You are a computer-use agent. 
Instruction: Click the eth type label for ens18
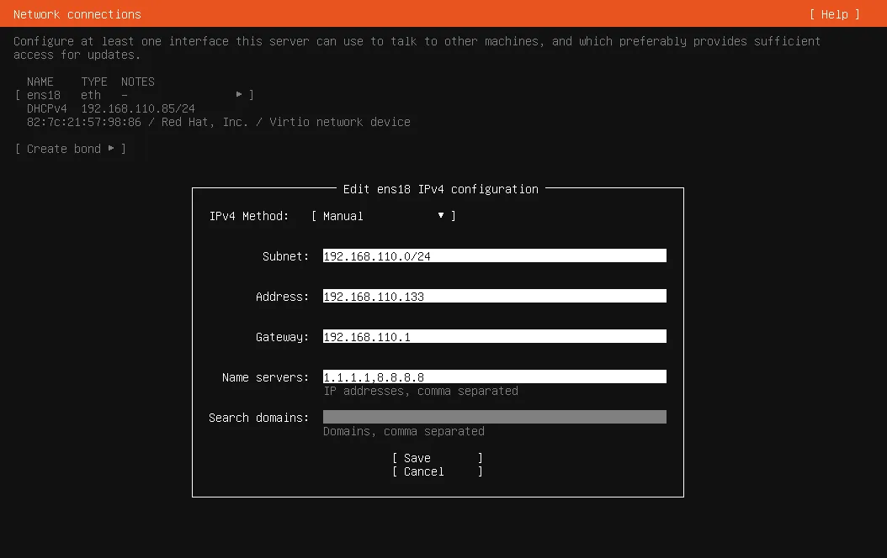pos(90,95)
